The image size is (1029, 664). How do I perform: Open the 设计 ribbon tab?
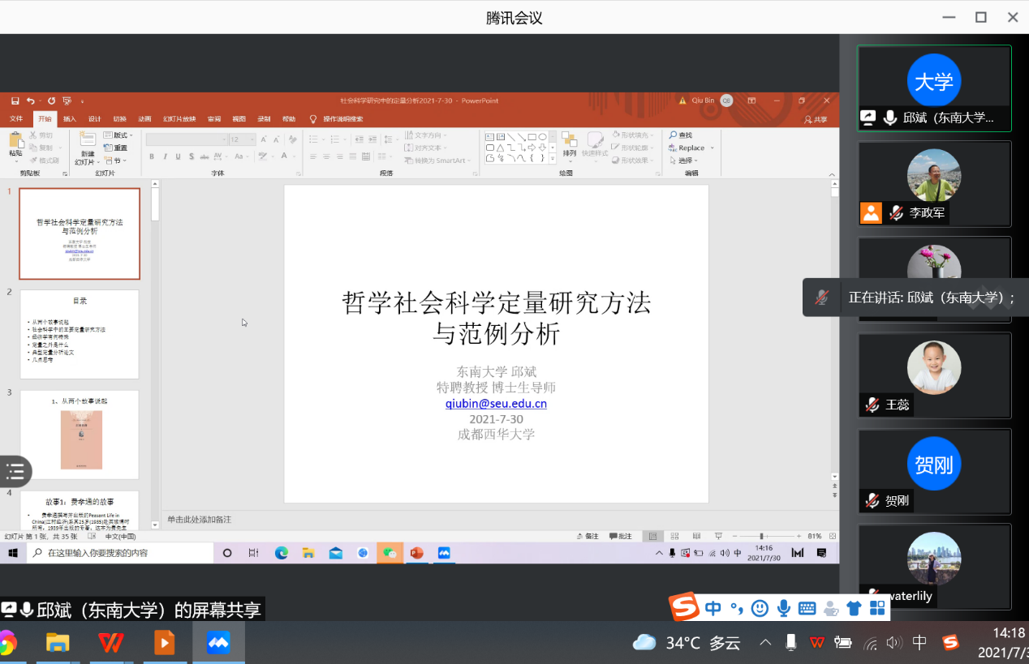click(94, 119)
